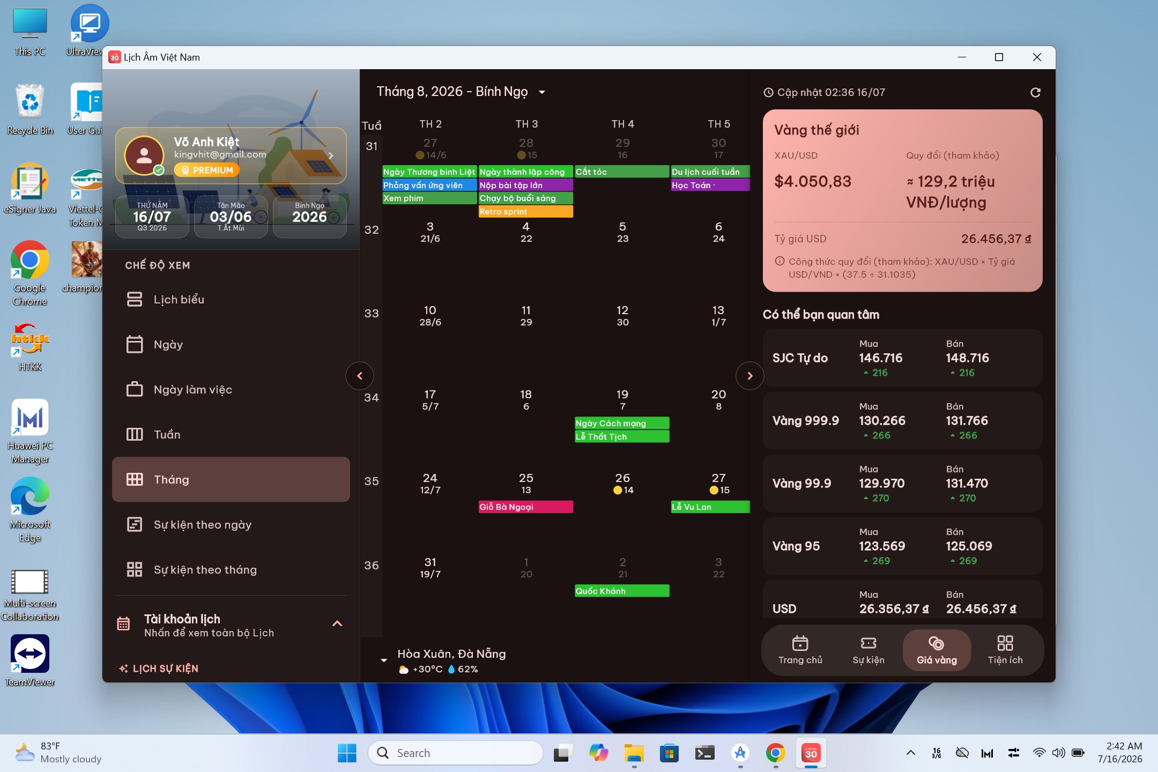Click the LỊCH SỰ KIỆN link
Image resolution: width=1158 pixels, height=772 pixels.
[159, 669]
